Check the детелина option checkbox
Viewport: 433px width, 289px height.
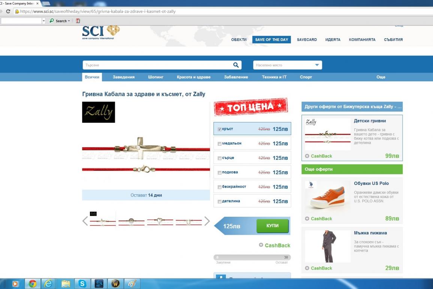219,201
